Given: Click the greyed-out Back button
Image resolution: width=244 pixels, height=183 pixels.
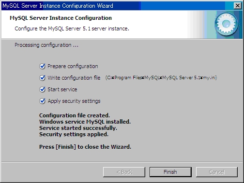Looking at the screenshot, I should pyautogui.click(x=124, y=172).
